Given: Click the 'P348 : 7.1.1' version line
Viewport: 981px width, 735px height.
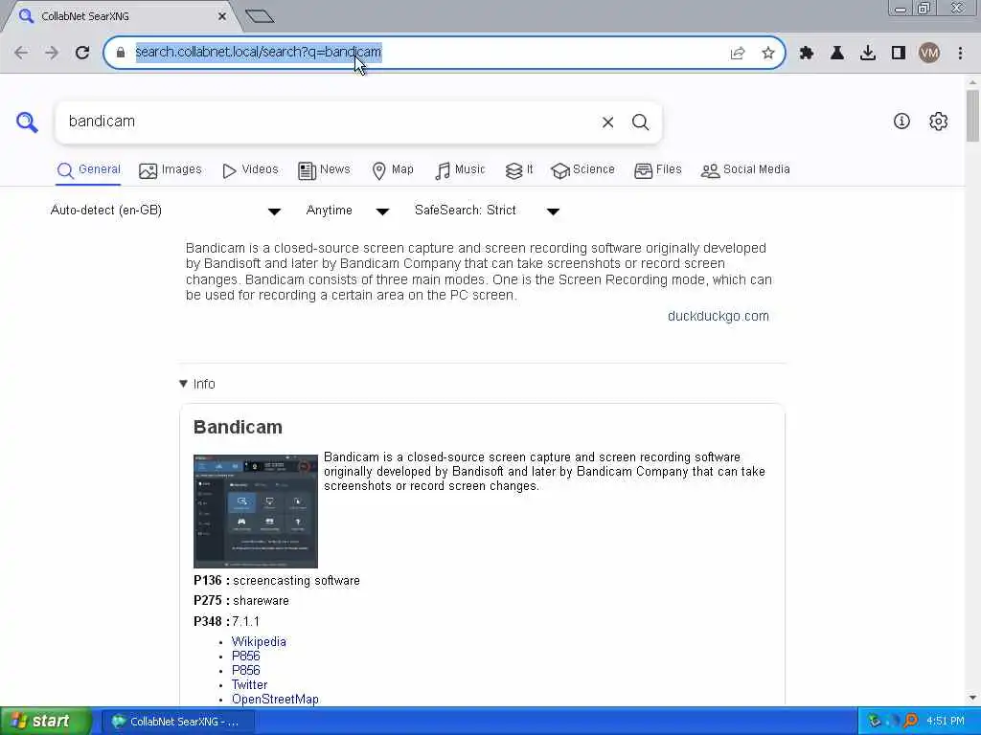Looking at the screenshot, I should point(226,621).
